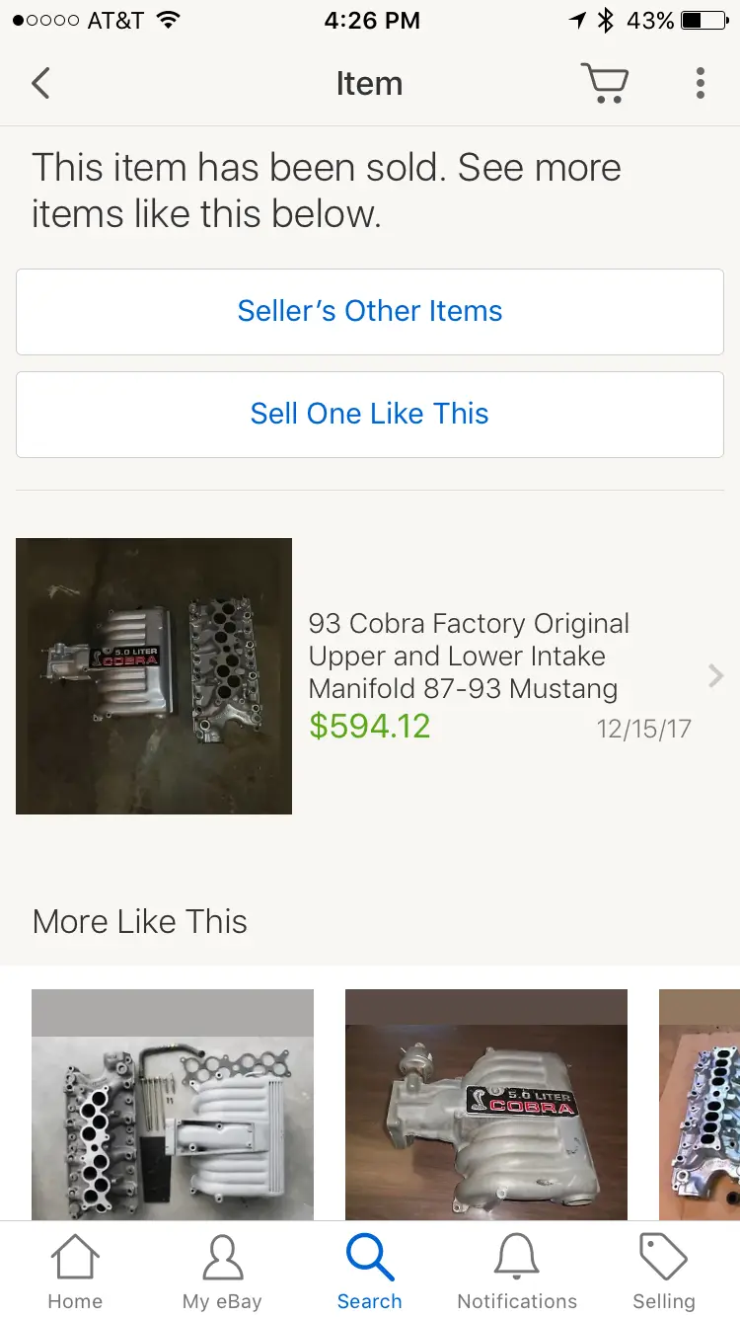This screenshot has width=740, height=1317.
Task: Open the shopping cart
Action: click(604, 83)
